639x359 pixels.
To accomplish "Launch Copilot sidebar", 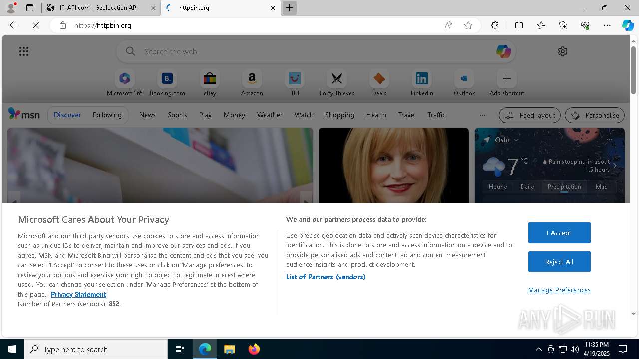I will 628,25.
